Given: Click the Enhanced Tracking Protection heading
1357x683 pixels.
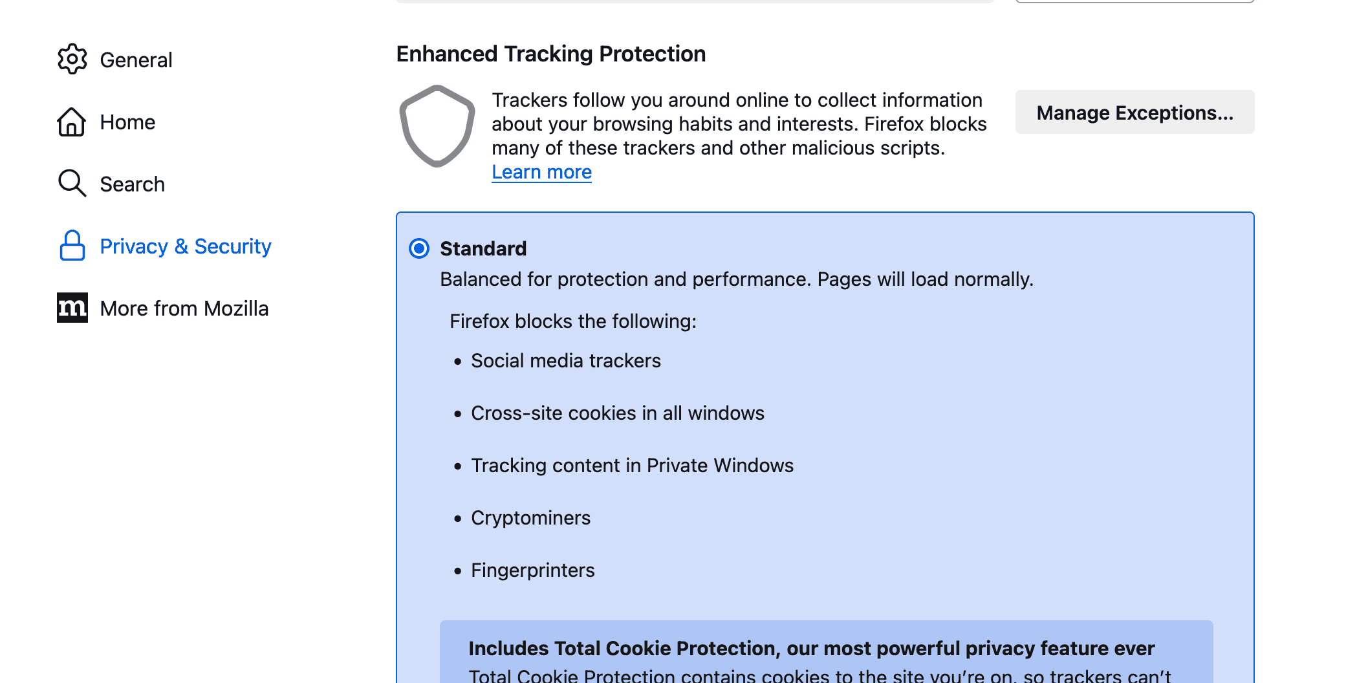Looking at the screenshot, I should pyautogui.click(x=550, y=54).
